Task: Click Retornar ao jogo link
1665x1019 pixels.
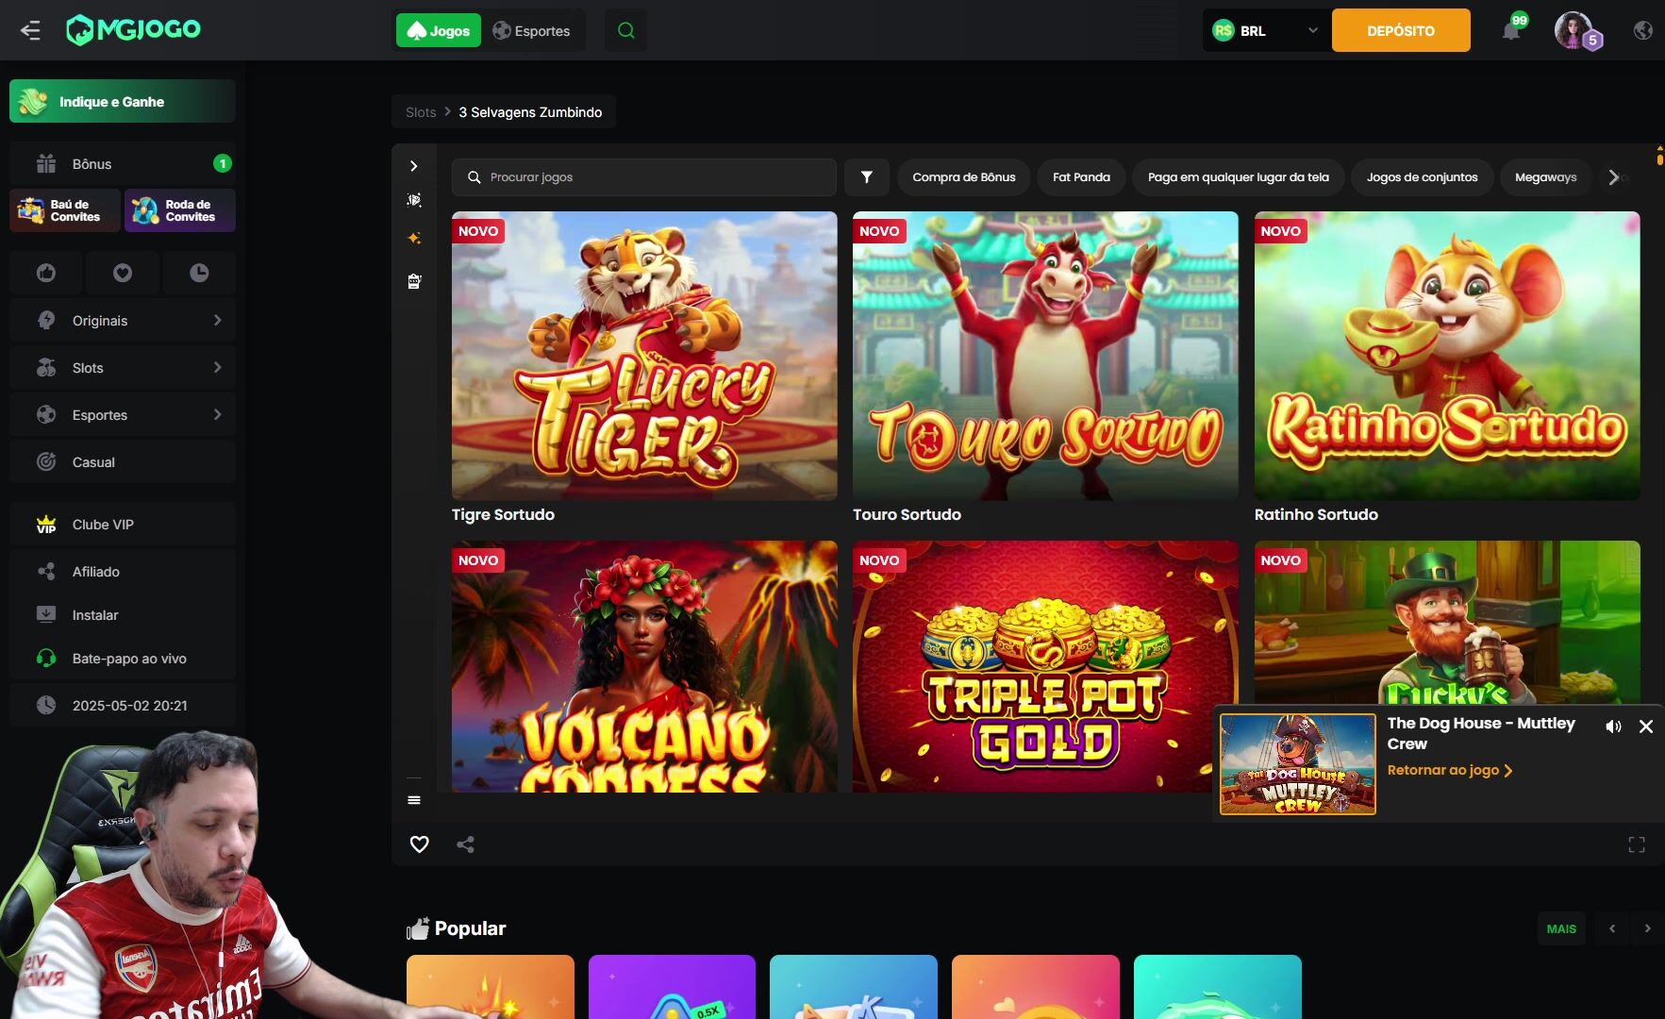Action: click(x=1450, y=770)
